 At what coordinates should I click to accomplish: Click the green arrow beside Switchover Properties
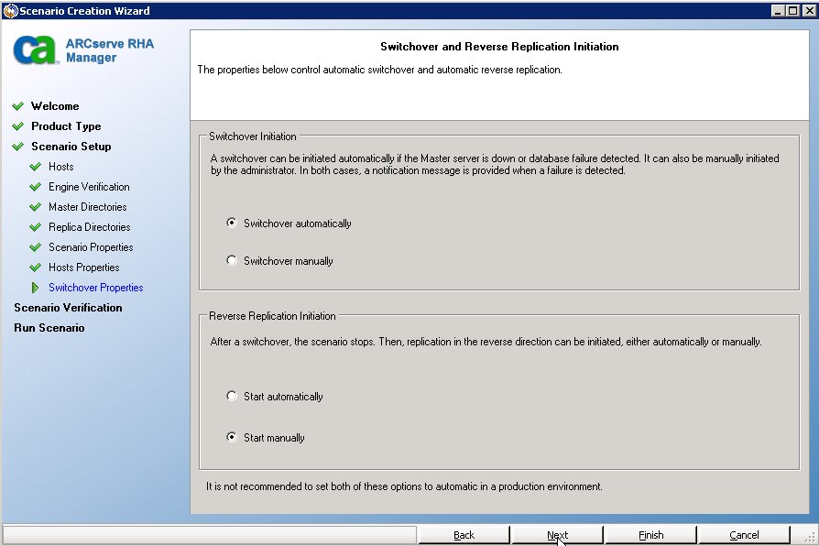click(x=35, y=288)
